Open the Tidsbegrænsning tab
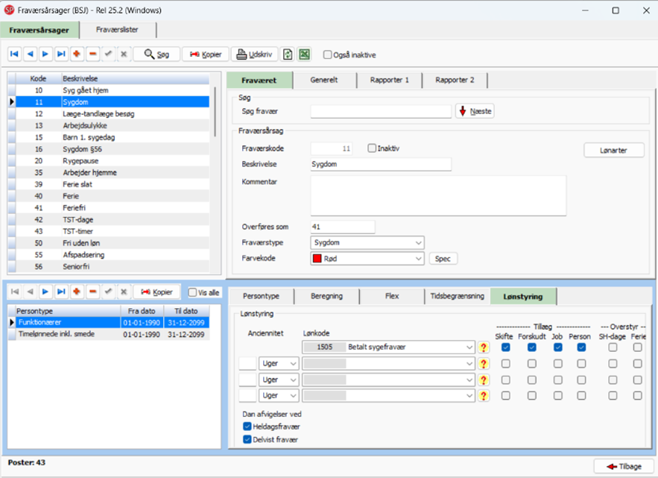This screenshot has height=478, width=658. tap(457, 296)
